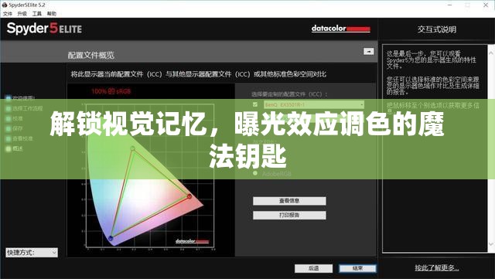Click the 结束 button
Image resolution: width=495 pixels, height=279 pixels.
(357, 268)
